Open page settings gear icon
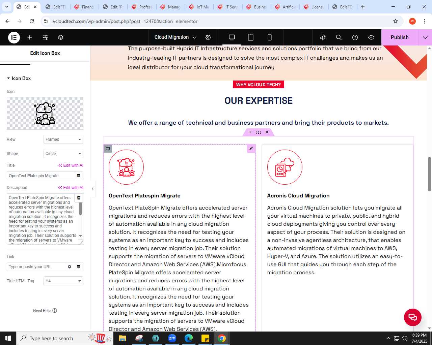432x345 pixels. 208,37
